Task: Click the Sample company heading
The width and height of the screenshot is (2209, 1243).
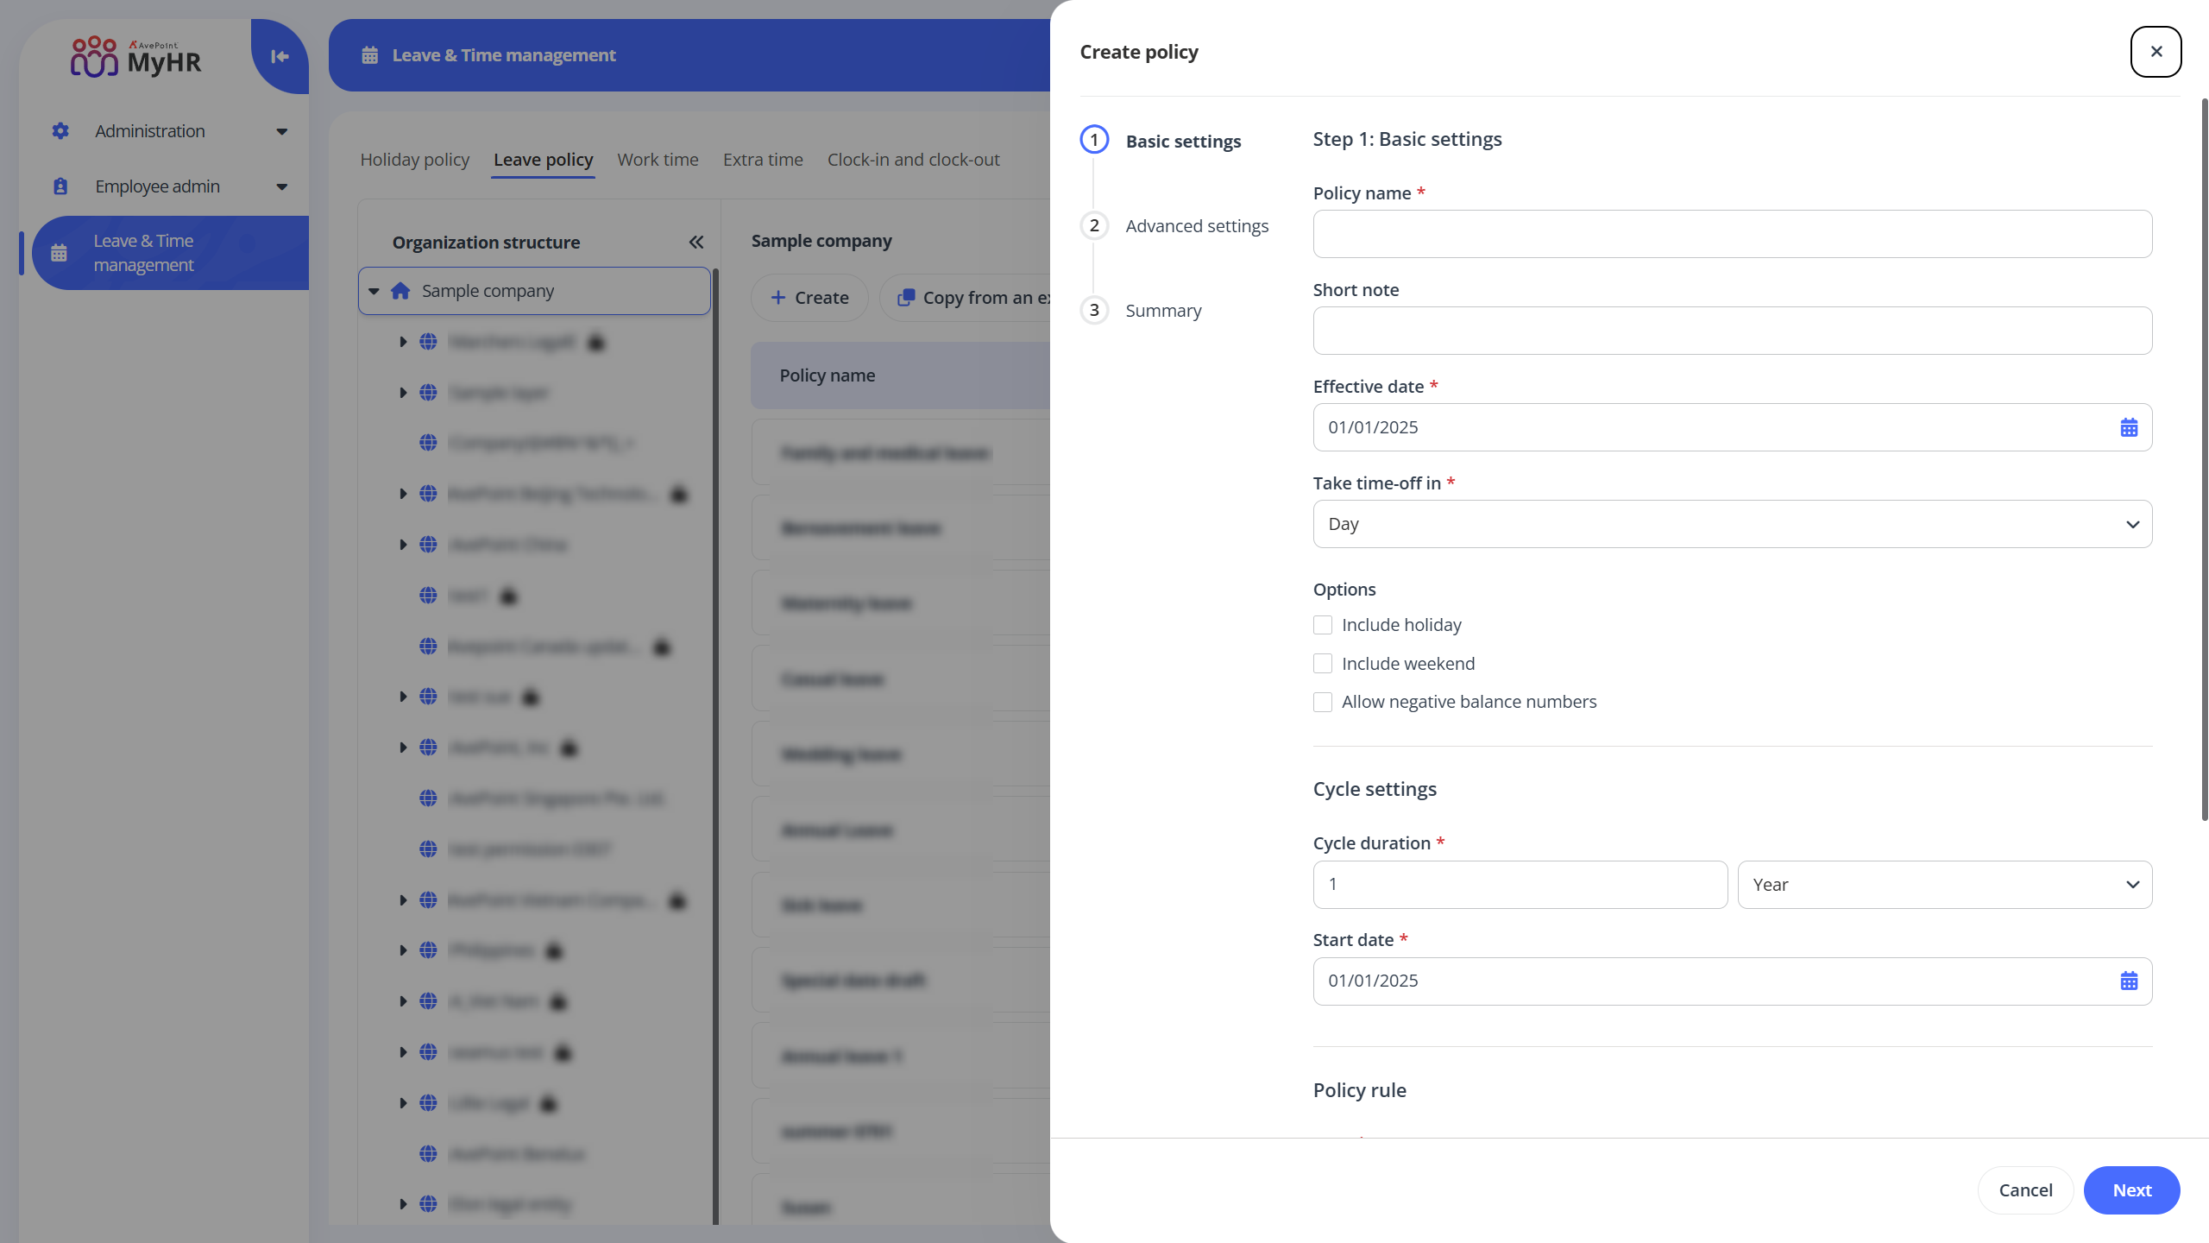Action: (x=821, y=241)
